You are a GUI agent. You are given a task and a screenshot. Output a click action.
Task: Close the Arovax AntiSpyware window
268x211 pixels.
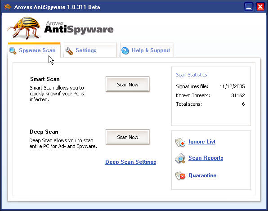click(260, 7)
